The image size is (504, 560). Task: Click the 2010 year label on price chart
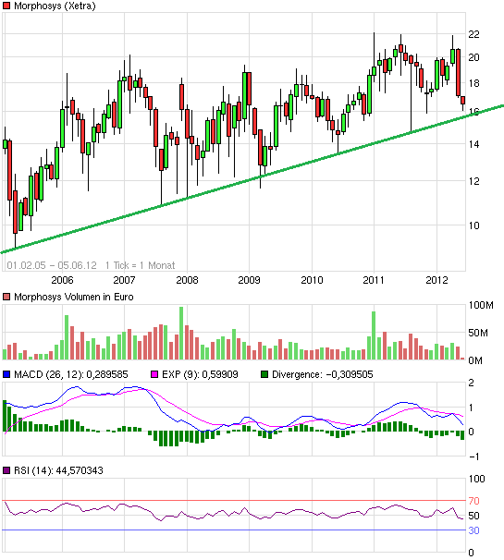312,280
